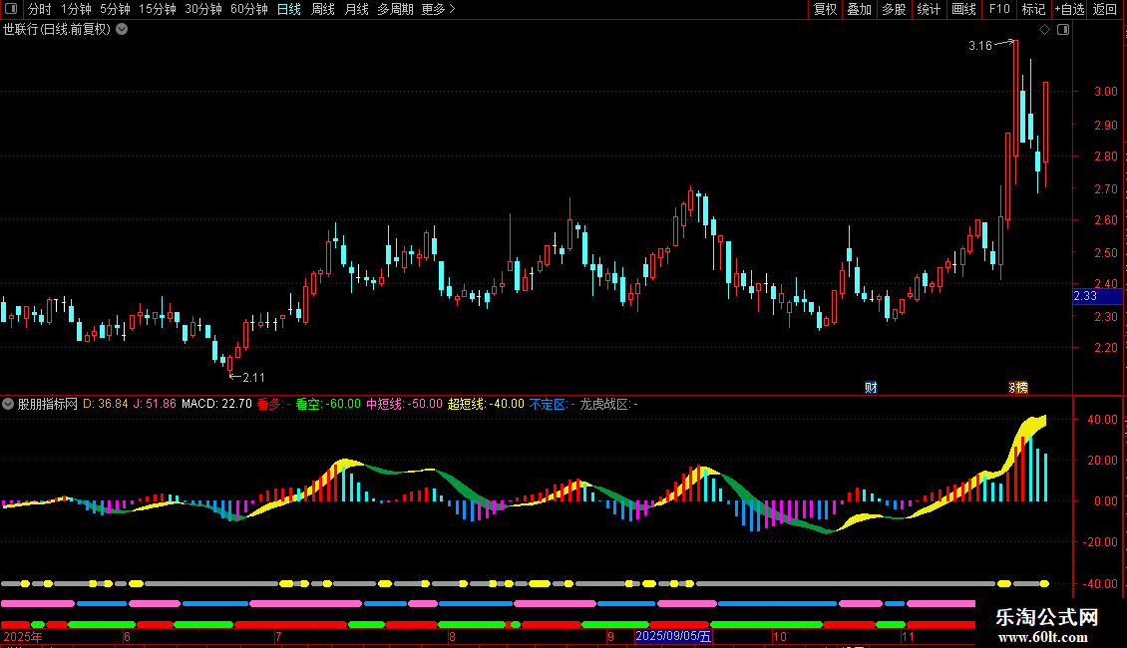Open F10 company information
The width and height of the screenshot is (1127, 648).
[999, 9]
